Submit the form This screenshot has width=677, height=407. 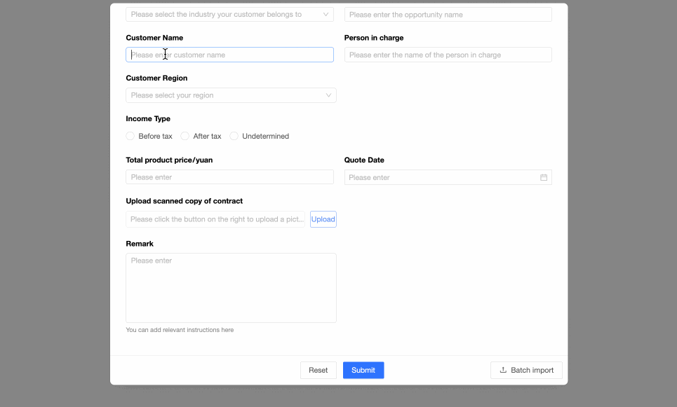[x=363, y=370]
